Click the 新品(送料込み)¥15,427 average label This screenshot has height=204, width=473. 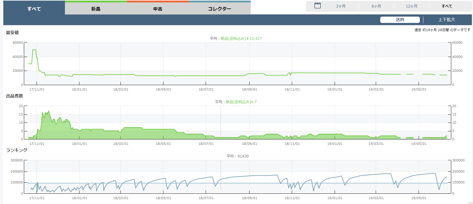click(239, 38)
